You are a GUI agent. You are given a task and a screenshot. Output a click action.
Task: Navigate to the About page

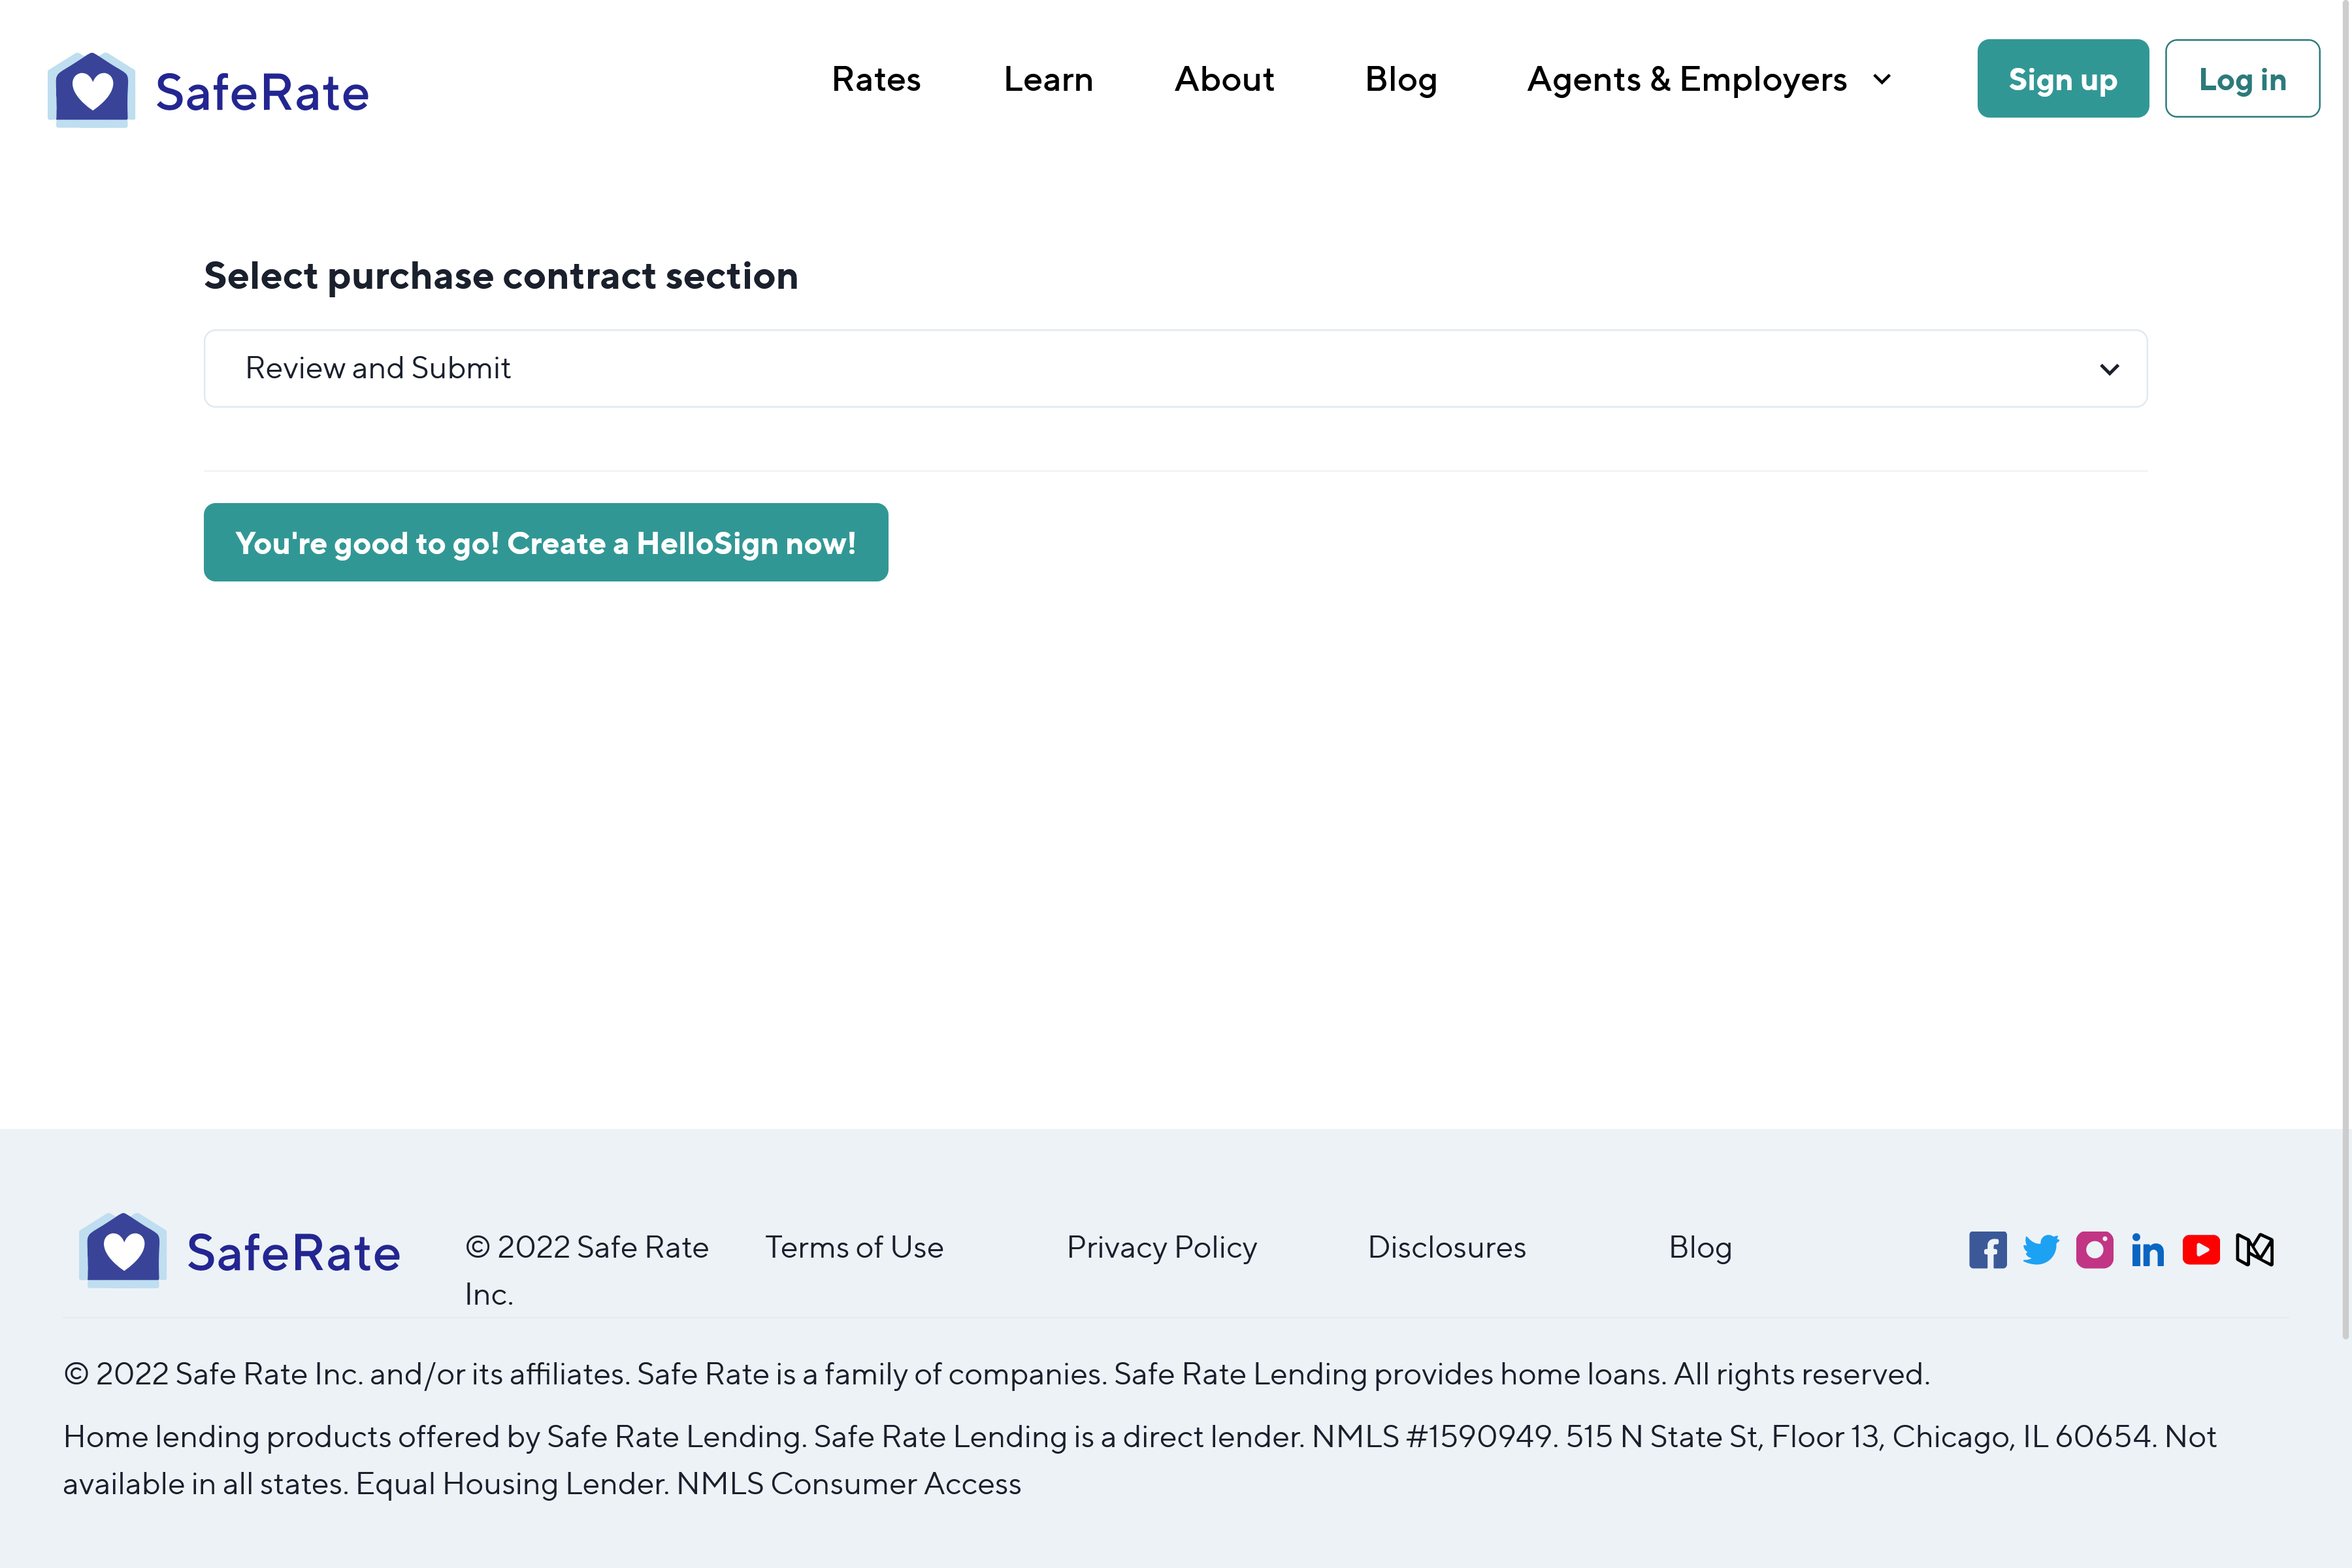1224,79
